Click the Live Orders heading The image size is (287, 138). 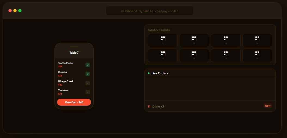point(160,73)
